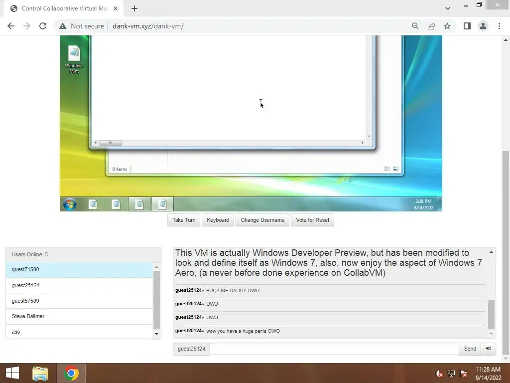The height and width of the screenshot is (383, 510).
Task: Select user guest71500 in the list
Action: pyautogui.click(x=79, y=270)
